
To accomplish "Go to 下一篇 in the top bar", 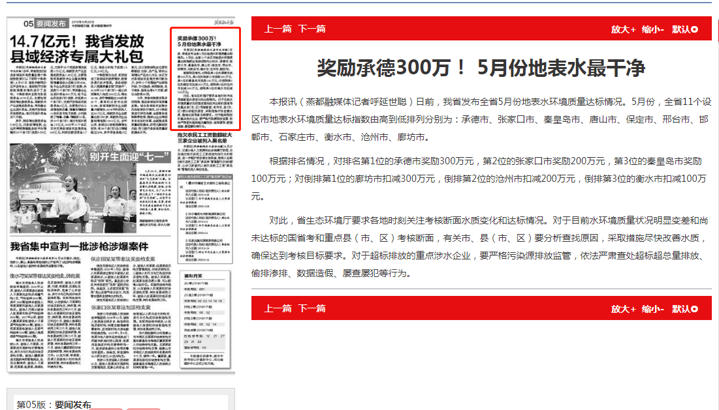I will [312, 29].
